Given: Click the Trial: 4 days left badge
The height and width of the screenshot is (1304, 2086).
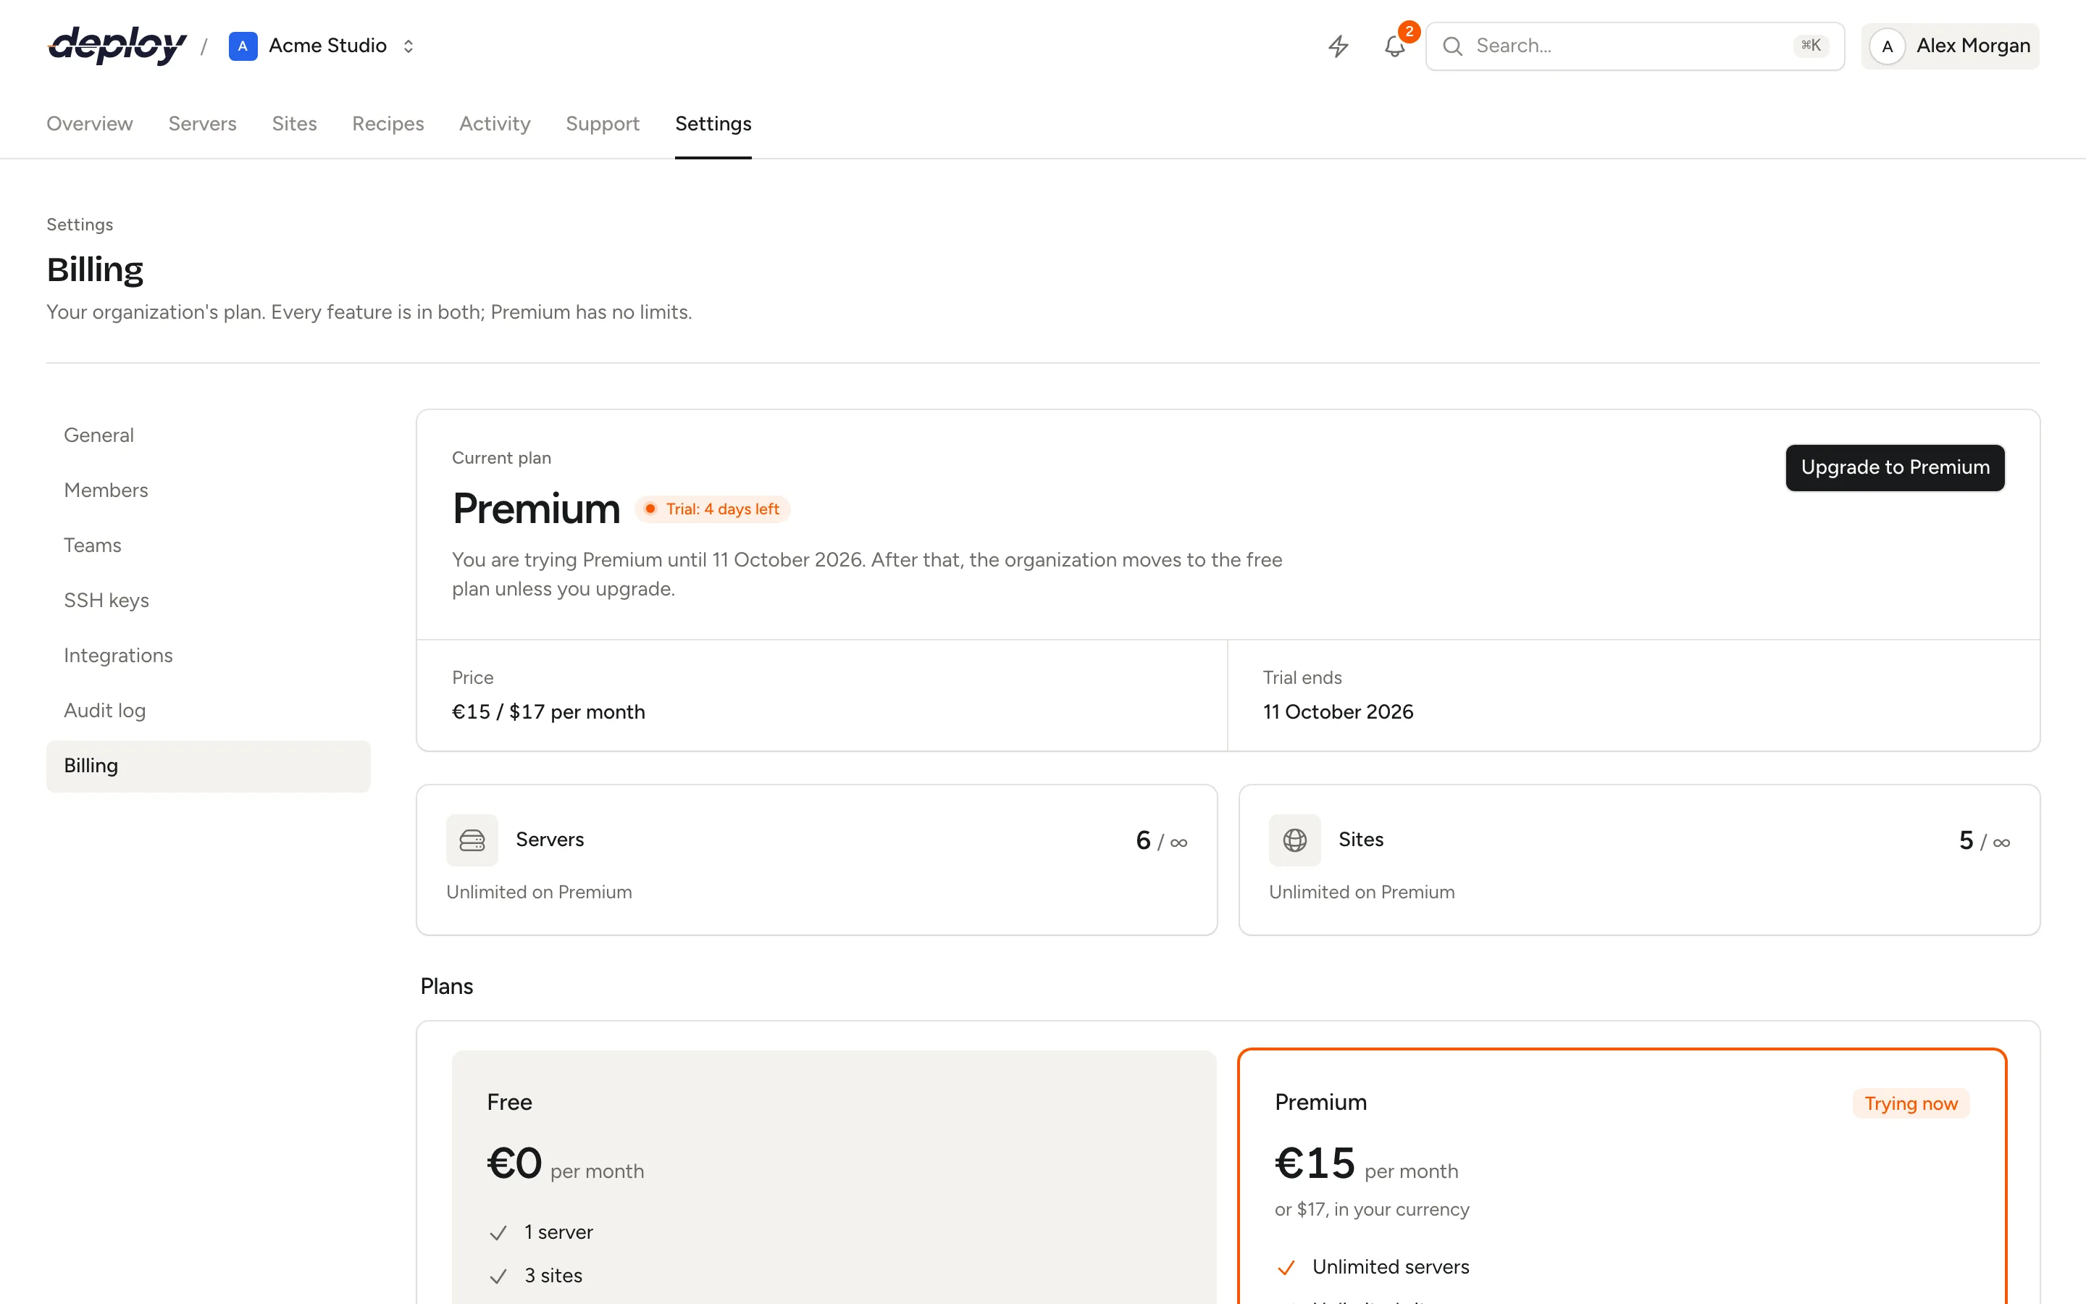Looking at the screenshot, I should [x=712, y=509].
